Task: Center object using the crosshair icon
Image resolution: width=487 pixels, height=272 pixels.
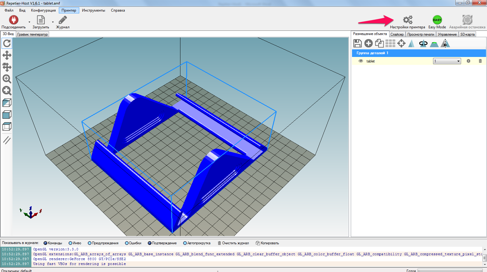Action: click(x=401, y=44)
